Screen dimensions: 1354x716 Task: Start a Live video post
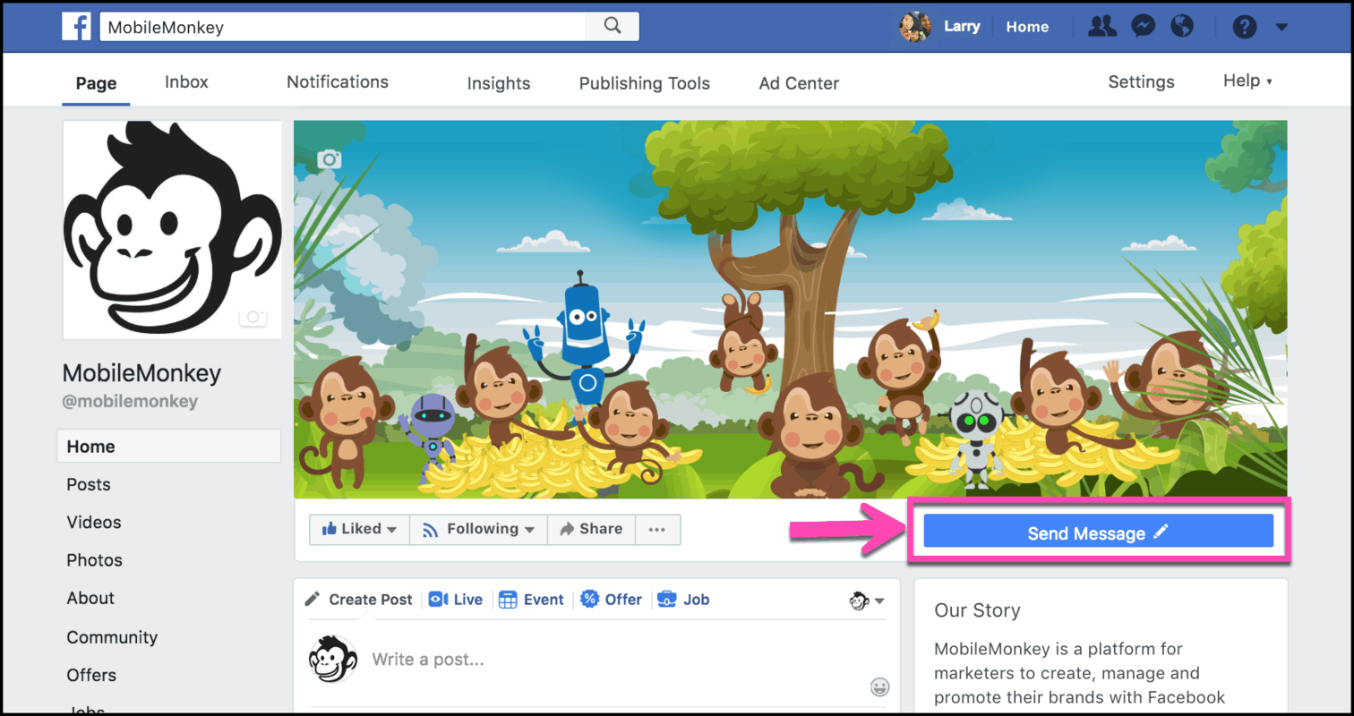[456, 600]
